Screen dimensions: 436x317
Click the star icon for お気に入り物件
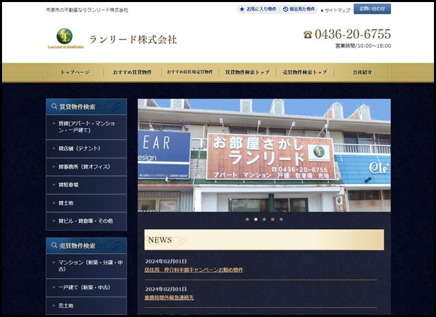242,9
